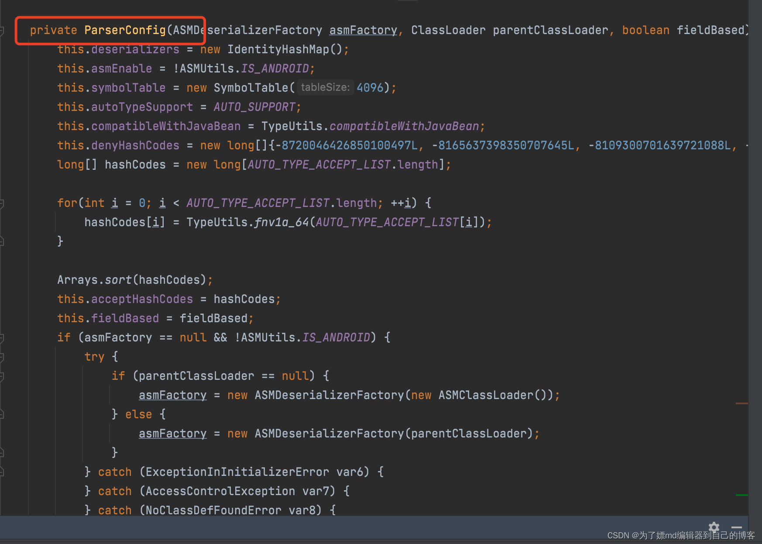The height and width of the screenshot is (544, 762).
Task: Hide the bottom panel with the minimize dash
Action: click(x=737, y=527)
